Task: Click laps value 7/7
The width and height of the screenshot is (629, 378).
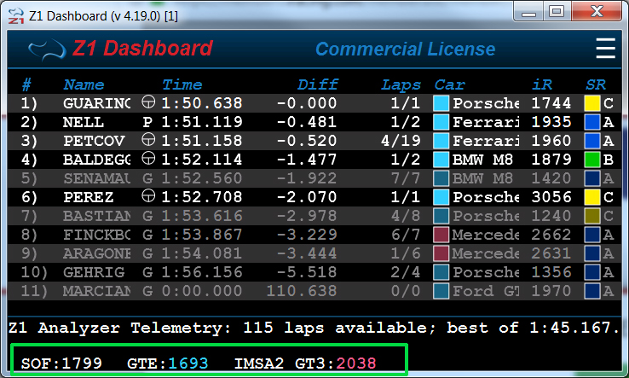Action: (406, 178)
